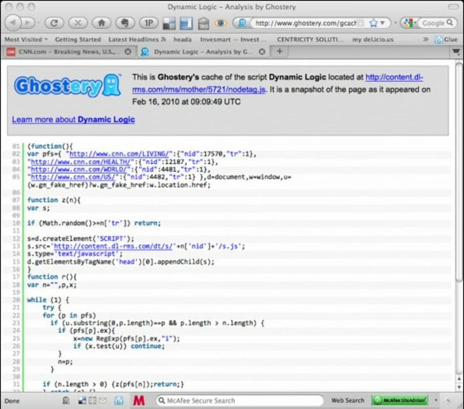Viewport: 464px width, 409px height.
Task: Go forward with the Forward arrow button
Action: click(x=28, y=23)
